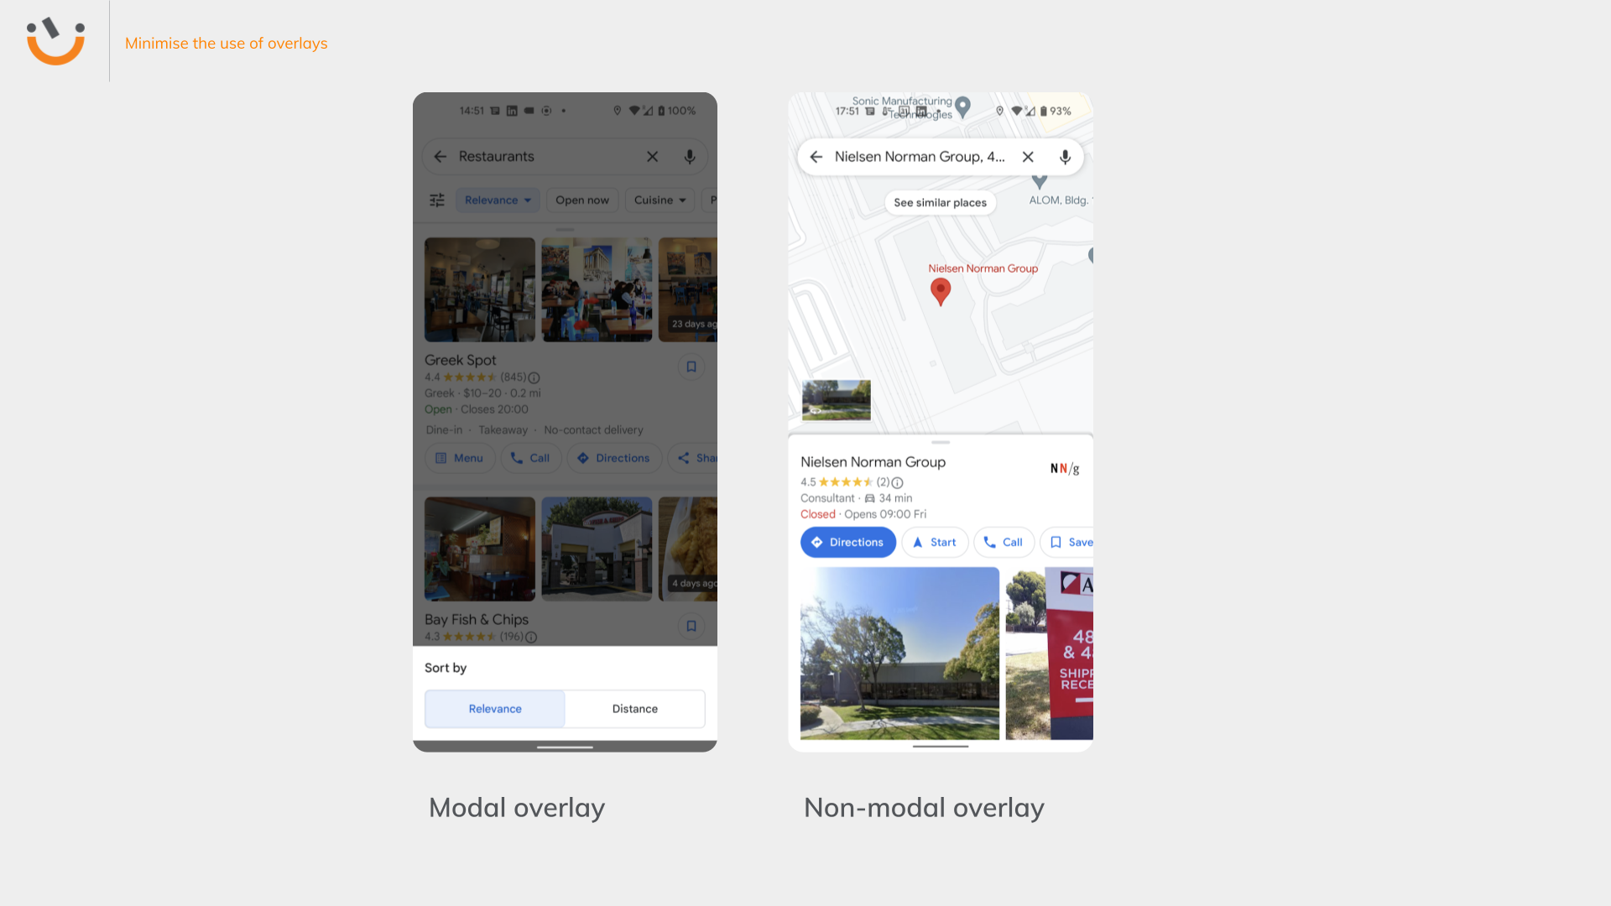This screenshot has width=1611, height=906.
Task: Click the back arrow icon in Restaurants search
Action: (x=441, y=156)
